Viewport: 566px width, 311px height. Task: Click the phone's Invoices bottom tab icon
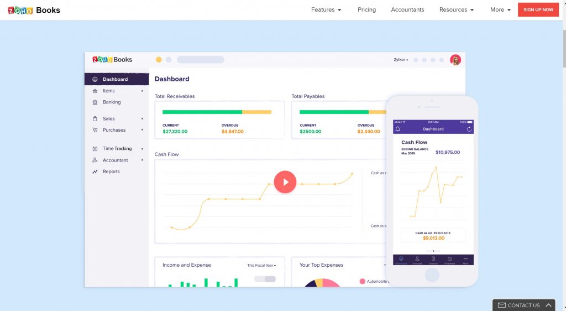(x=433, y=260)
